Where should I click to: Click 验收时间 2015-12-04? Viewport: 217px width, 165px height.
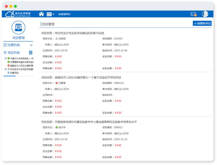[121, 51]
